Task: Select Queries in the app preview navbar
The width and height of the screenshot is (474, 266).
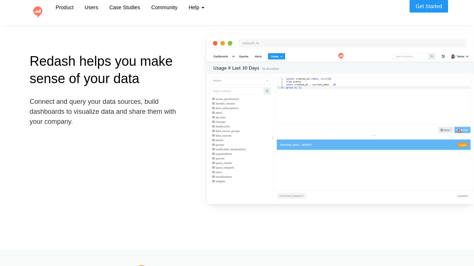Action: (x=244, y=57)
